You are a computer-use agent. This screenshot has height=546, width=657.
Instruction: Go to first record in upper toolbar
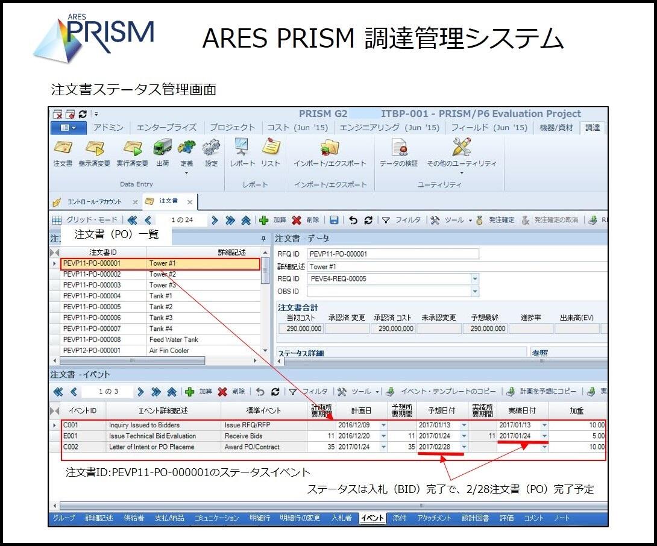click(x=132, y=220)
